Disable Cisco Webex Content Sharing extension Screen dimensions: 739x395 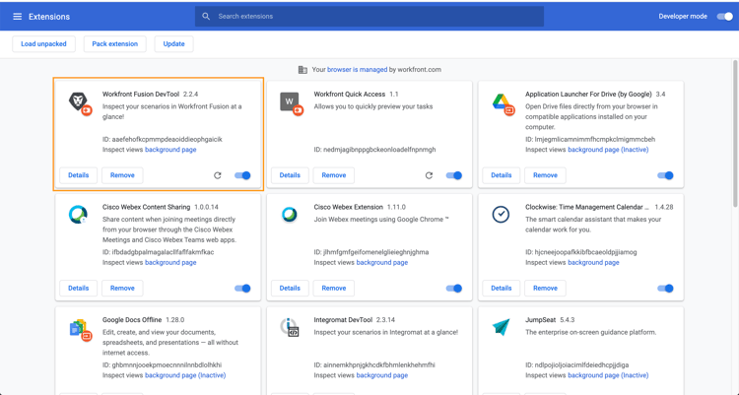pos(242,288)
